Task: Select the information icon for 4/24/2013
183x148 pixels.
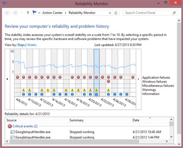Action: tap(115, 95)
